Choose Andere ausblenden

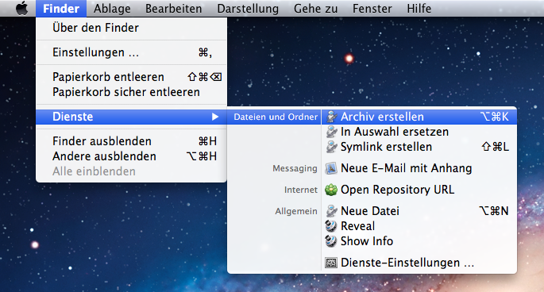click(x=132, y=156)
